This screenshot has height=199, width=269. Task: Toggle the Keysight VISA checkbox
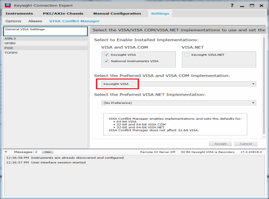pyautogui.click(x=106, y=55)
